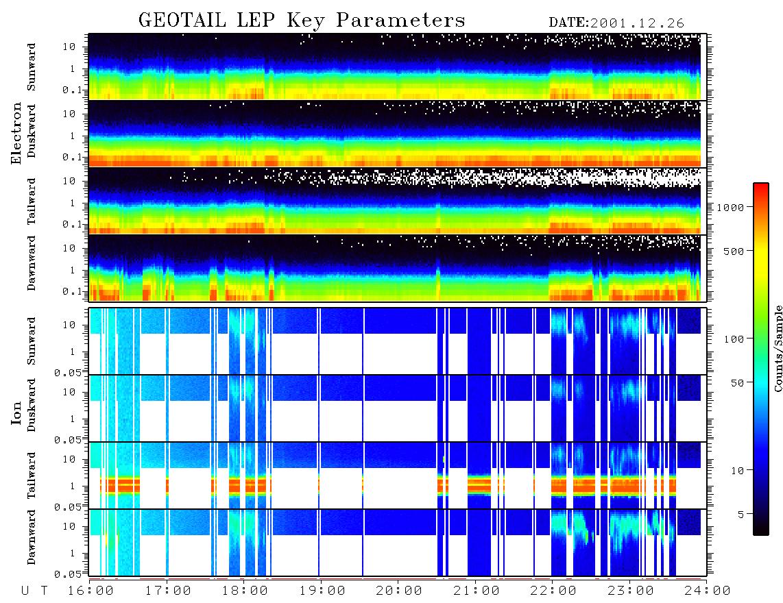This screenshot has height=603, width=783.
Task: Click the "18:00" time tick label
Action: (245, 591)
